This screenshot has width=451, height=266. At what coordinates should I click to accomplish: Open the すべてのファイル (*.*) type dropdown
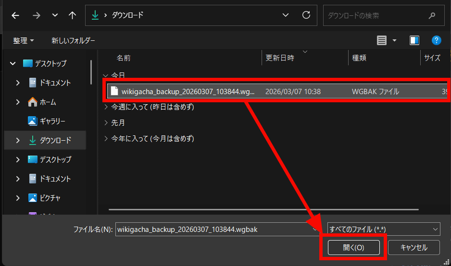click(x=384, y=229)
